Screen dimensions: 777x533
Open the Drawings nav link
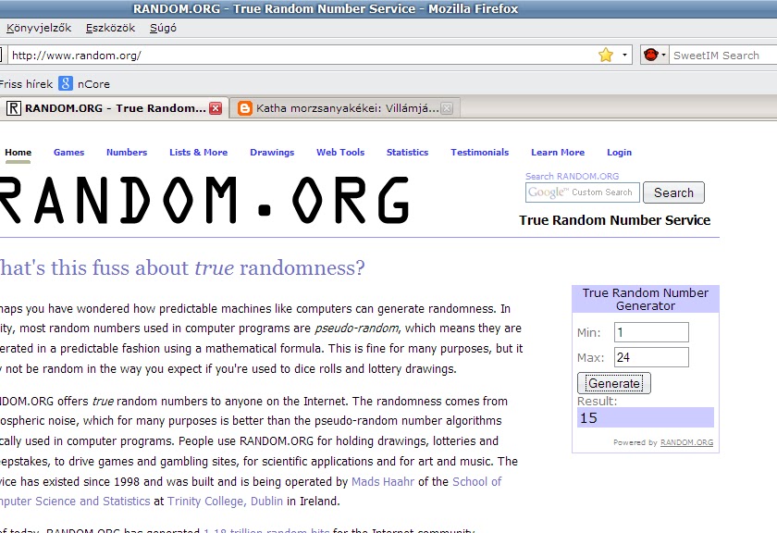[x=272, y=152]
